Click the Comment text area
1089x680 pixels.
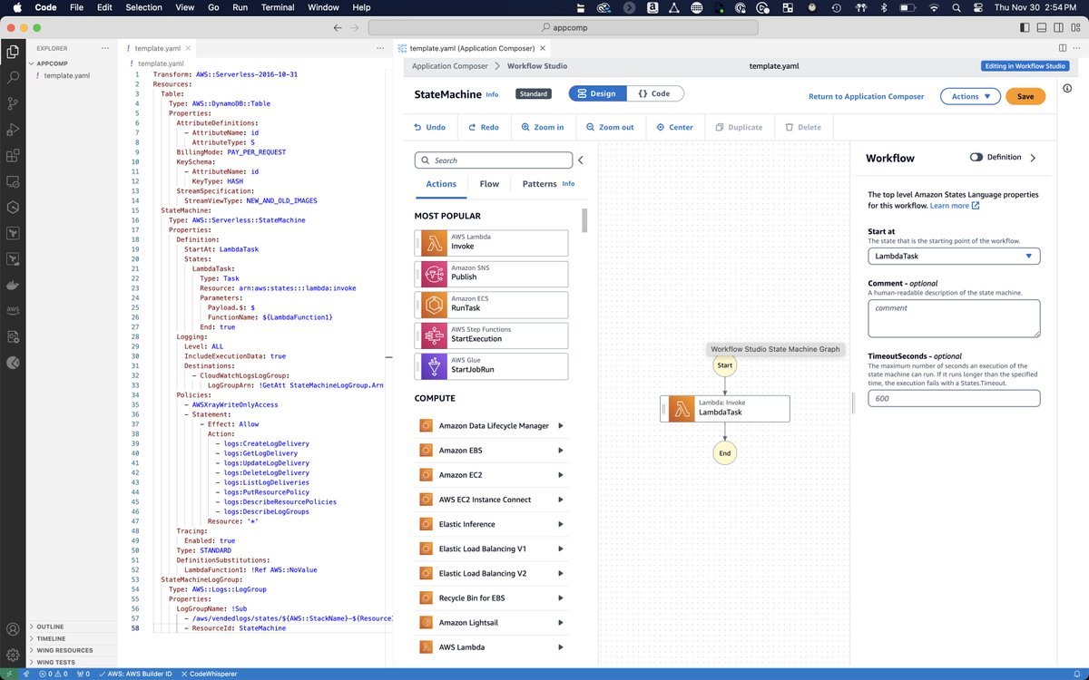coord(954,318)
